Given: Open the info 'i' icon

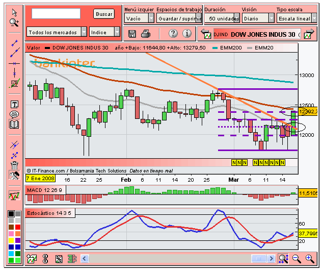Looking at the screenshot, I should pyautogui.click(x=187, y=33).
